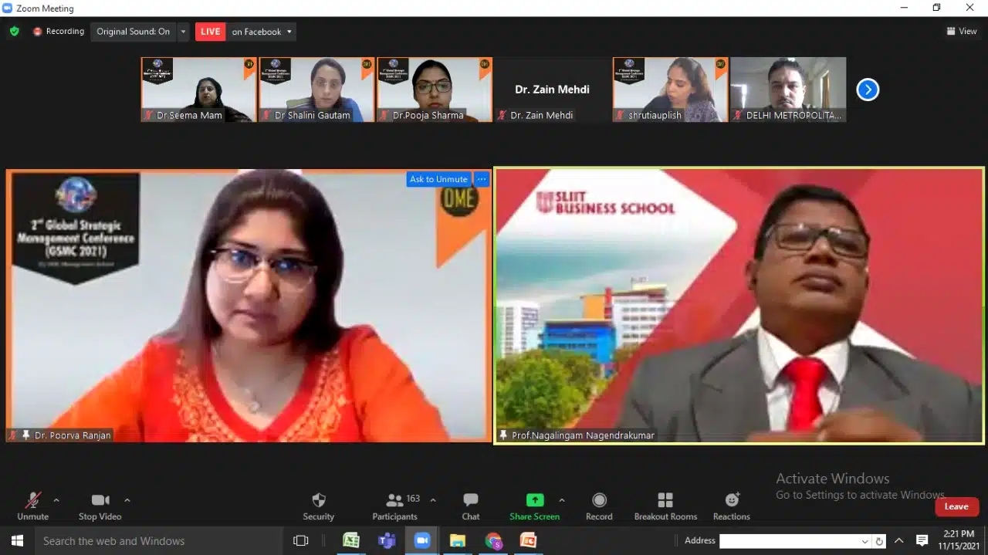Click the encryption green shield icon

tap(14, 32)
